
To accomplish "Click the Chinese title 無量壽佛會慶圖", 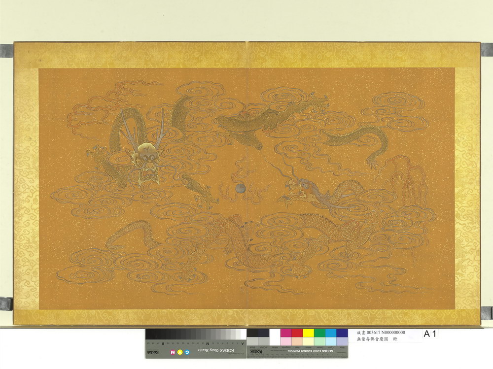I will [x=372, y=340].
